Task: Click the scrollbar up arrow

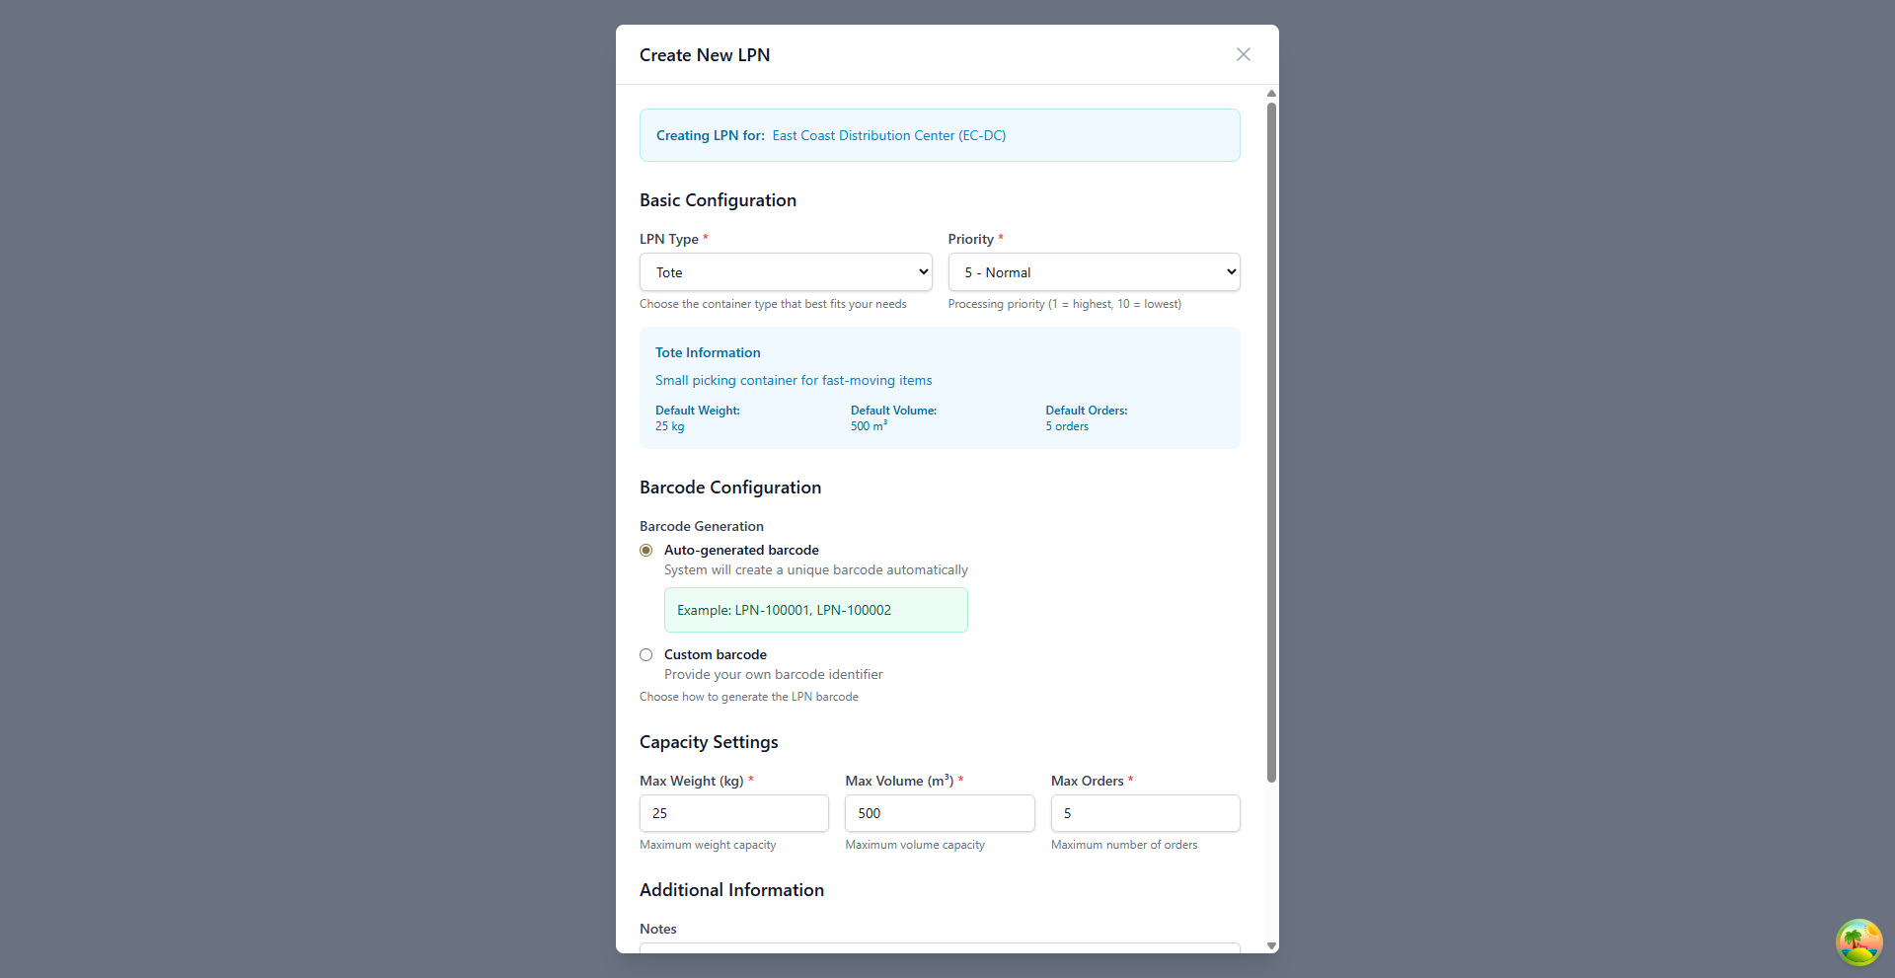Action: pyautogui.click(x=1271, y=94)
